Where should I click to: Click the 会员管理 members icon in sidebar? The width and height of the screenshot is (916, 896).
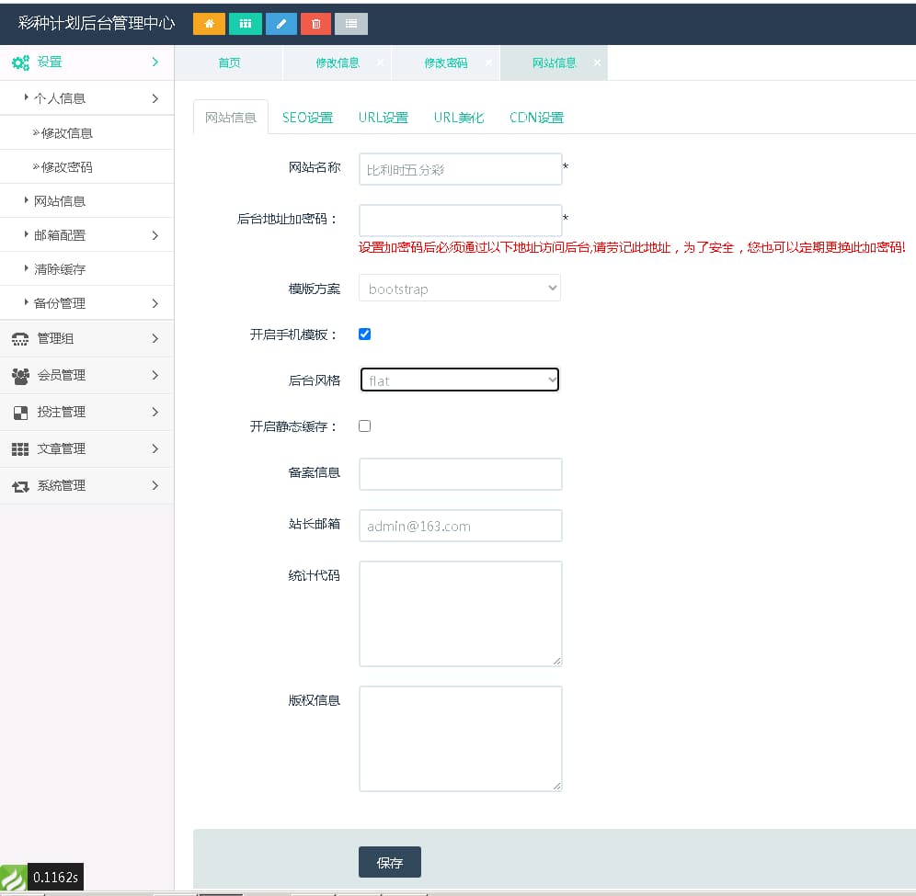[x=22, y=375]
